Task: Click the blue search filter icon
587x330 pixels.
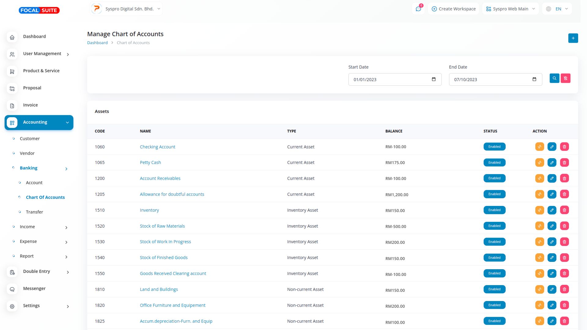Action: point(554,78)
